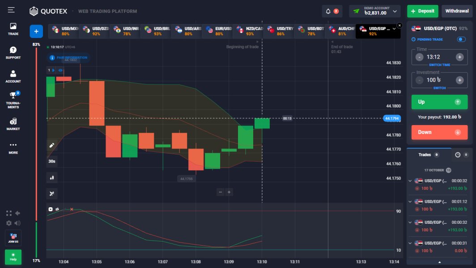Remove the oscillator indicator with red X
Viewport: 476px width, 268px height.
click(x=72, y=209)
